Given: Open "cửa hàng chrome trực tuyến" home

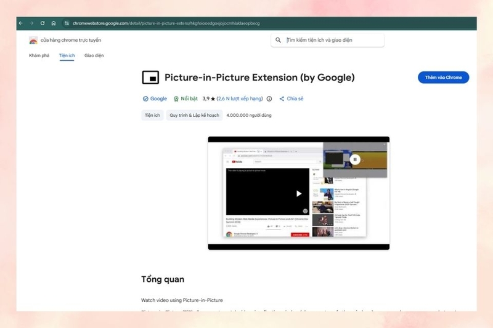Looking at the screenshot, I should pos(71,40).
